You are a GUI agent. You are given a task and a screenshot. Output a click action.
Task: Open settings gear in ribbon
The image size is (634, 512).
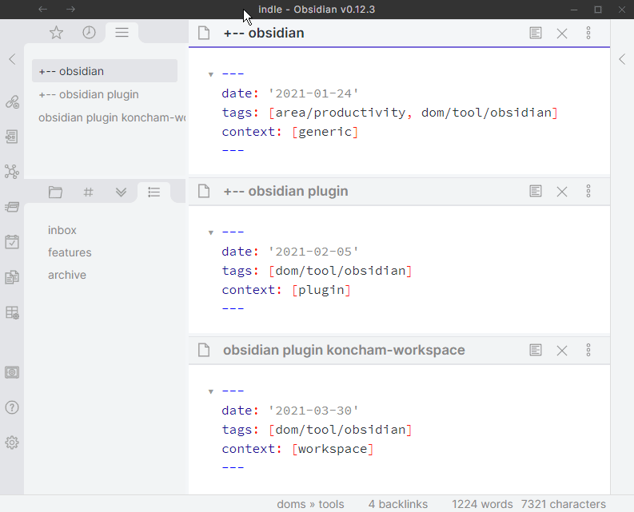(x=12, y=443)
